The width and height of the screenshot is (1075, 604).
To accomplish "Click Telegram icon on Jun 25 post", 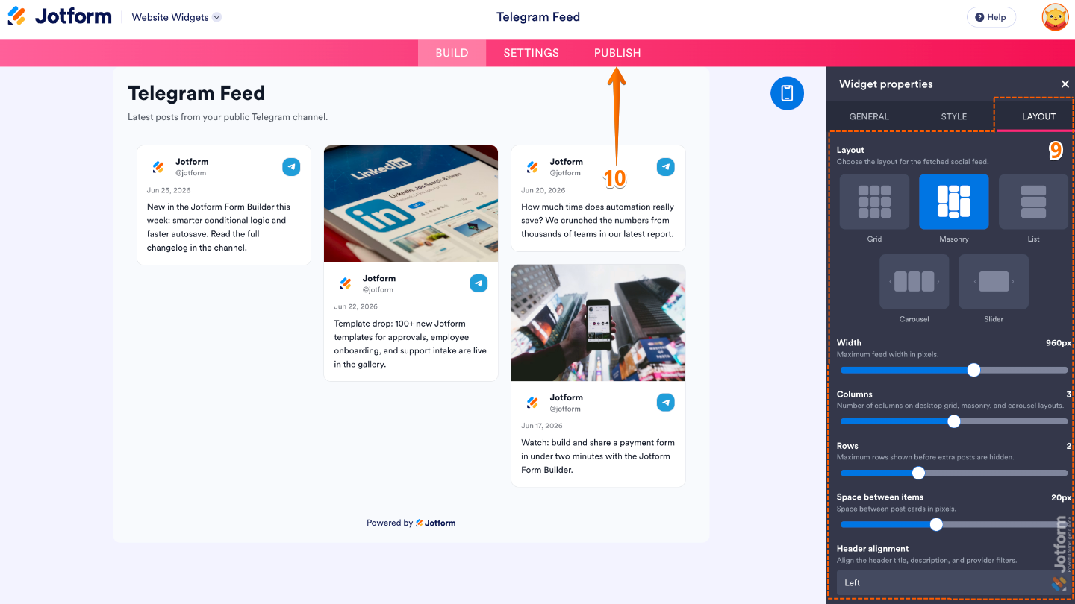I will (x=291, y=167).
